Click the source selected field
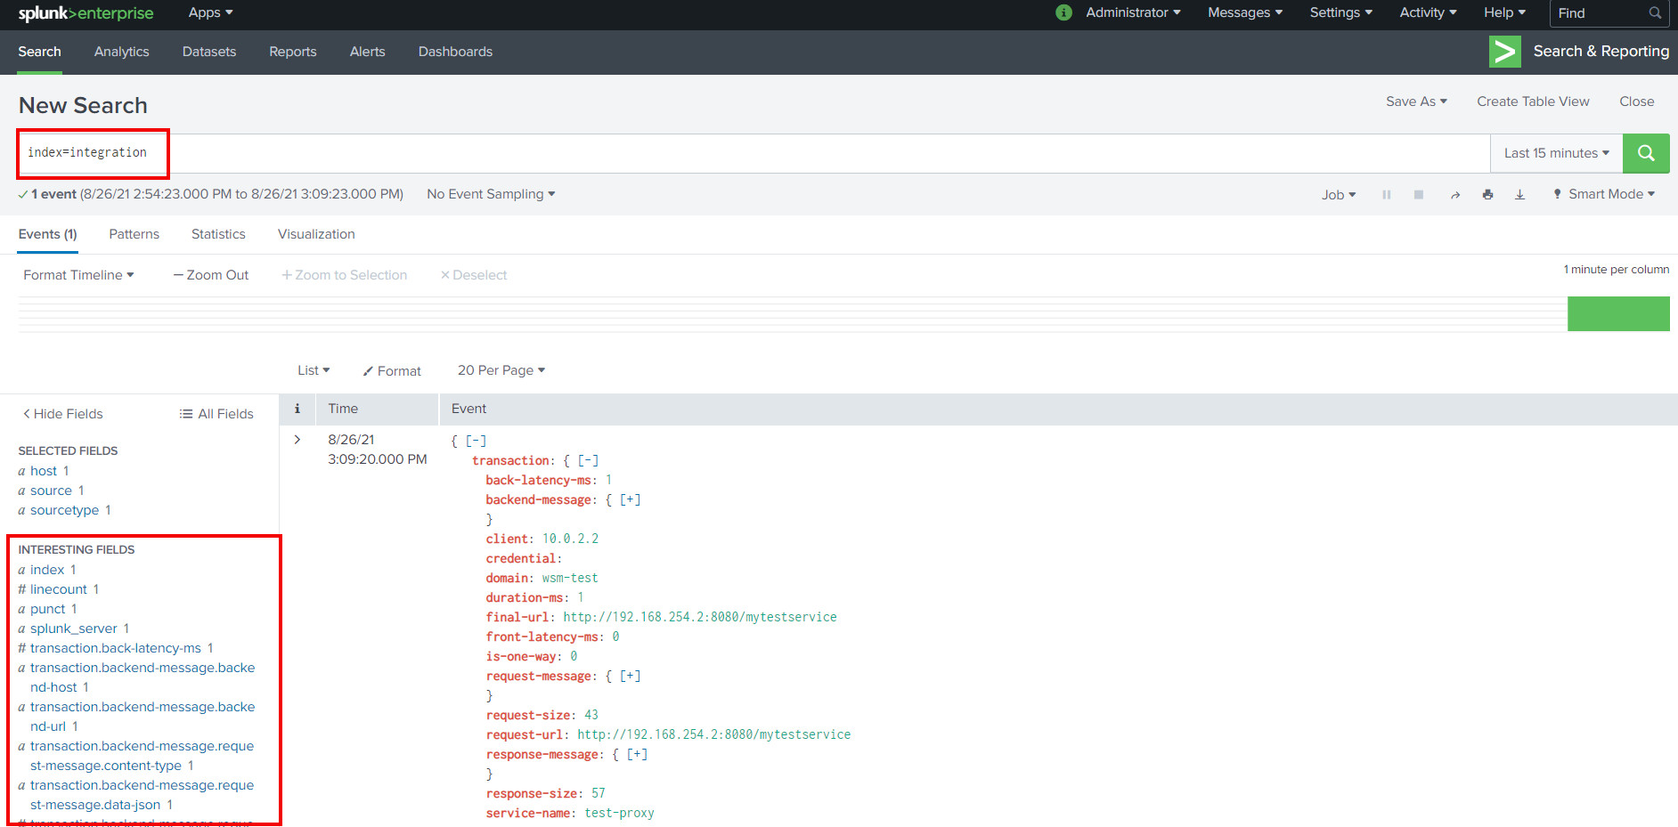This screenshot has height=827, width=1678. (51, 491)
